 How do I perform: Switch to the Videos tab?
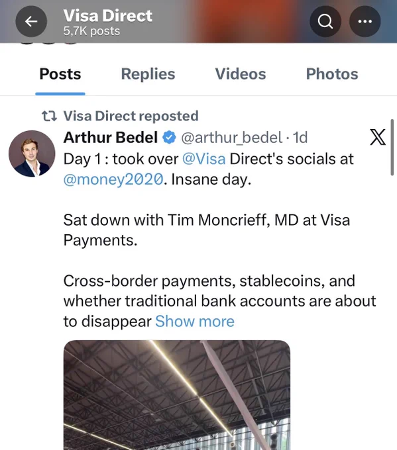coord(241,74)
